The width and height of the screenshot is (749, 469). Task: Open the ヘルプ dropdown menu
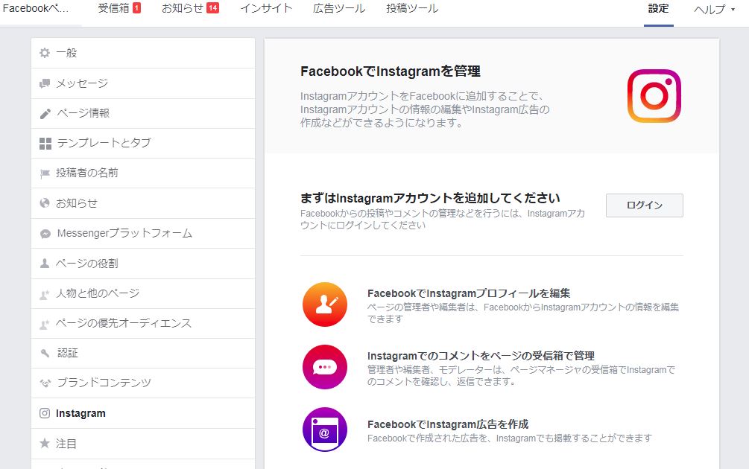point(714,9)
